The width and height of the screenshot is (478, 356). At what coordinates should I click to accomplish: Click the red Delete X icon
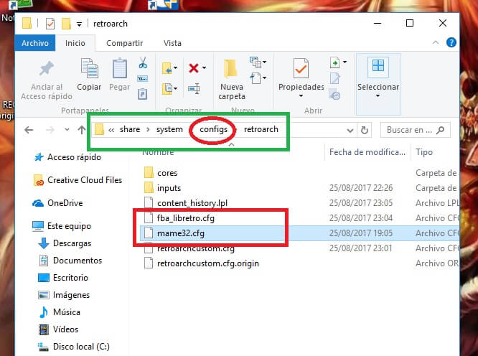tap(194, 68)
